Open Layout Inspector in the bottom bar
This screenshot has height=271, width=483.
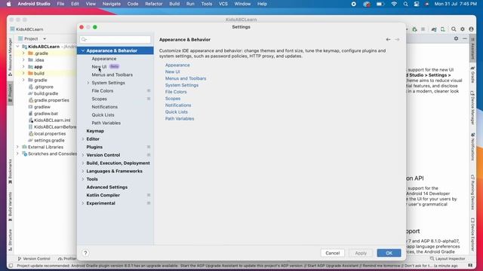(x=448, y=259)
